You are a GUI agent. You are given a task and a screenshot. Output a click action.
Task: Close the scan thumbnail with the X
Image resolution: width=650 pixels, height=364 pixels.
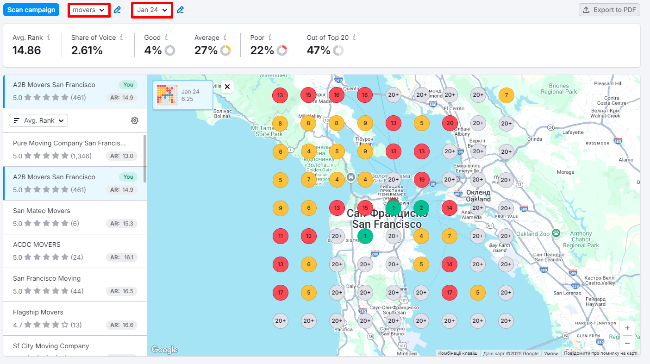pyautogui.click(x=227, y=87)
